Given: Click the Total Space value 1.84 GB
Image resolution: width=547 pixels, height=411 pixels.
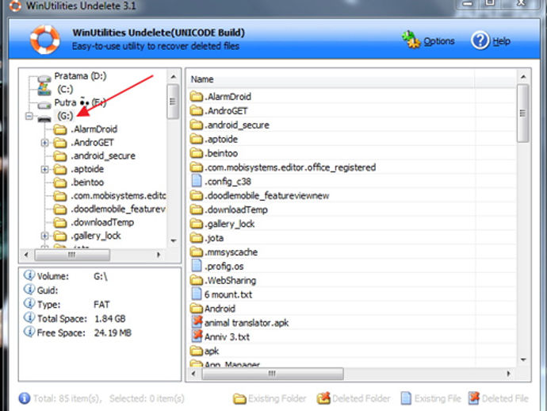Looking at the screenshot, I should click(x=110, y=318).
